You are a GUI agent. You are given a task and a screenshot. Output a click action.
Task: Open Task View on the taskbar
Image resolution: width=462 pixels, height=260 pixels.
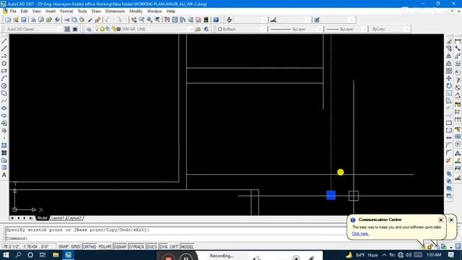click(43, 255)
